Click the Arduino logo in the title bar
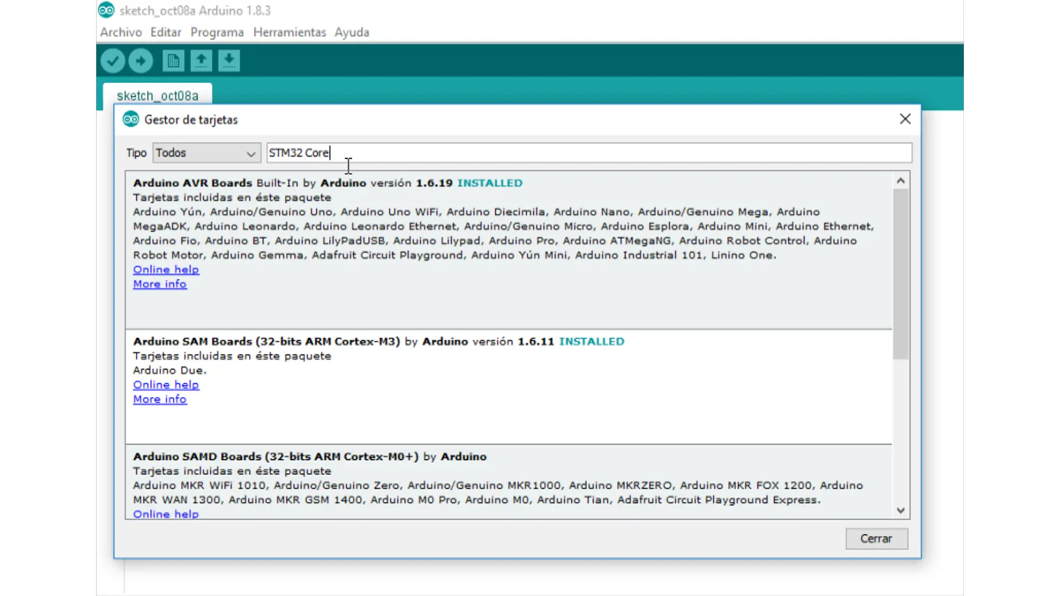The image size is (1060, 596). point(106,10)
